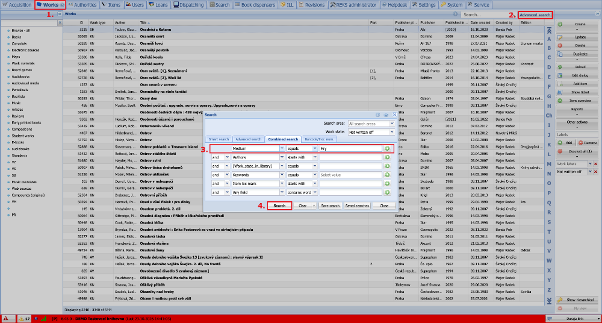
Task: Collapse the left sidebar with the double arrow
Action: tap(60, 14)
